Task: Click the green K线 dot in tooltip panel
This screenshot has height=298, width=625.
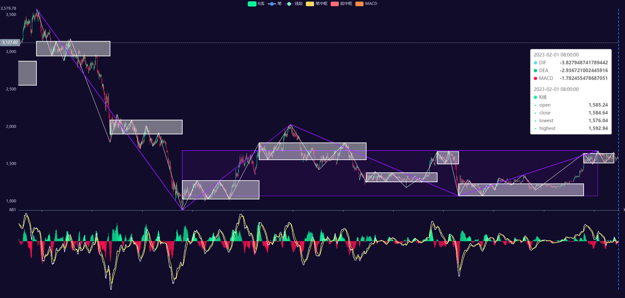Action: click(x=535, y=97)
